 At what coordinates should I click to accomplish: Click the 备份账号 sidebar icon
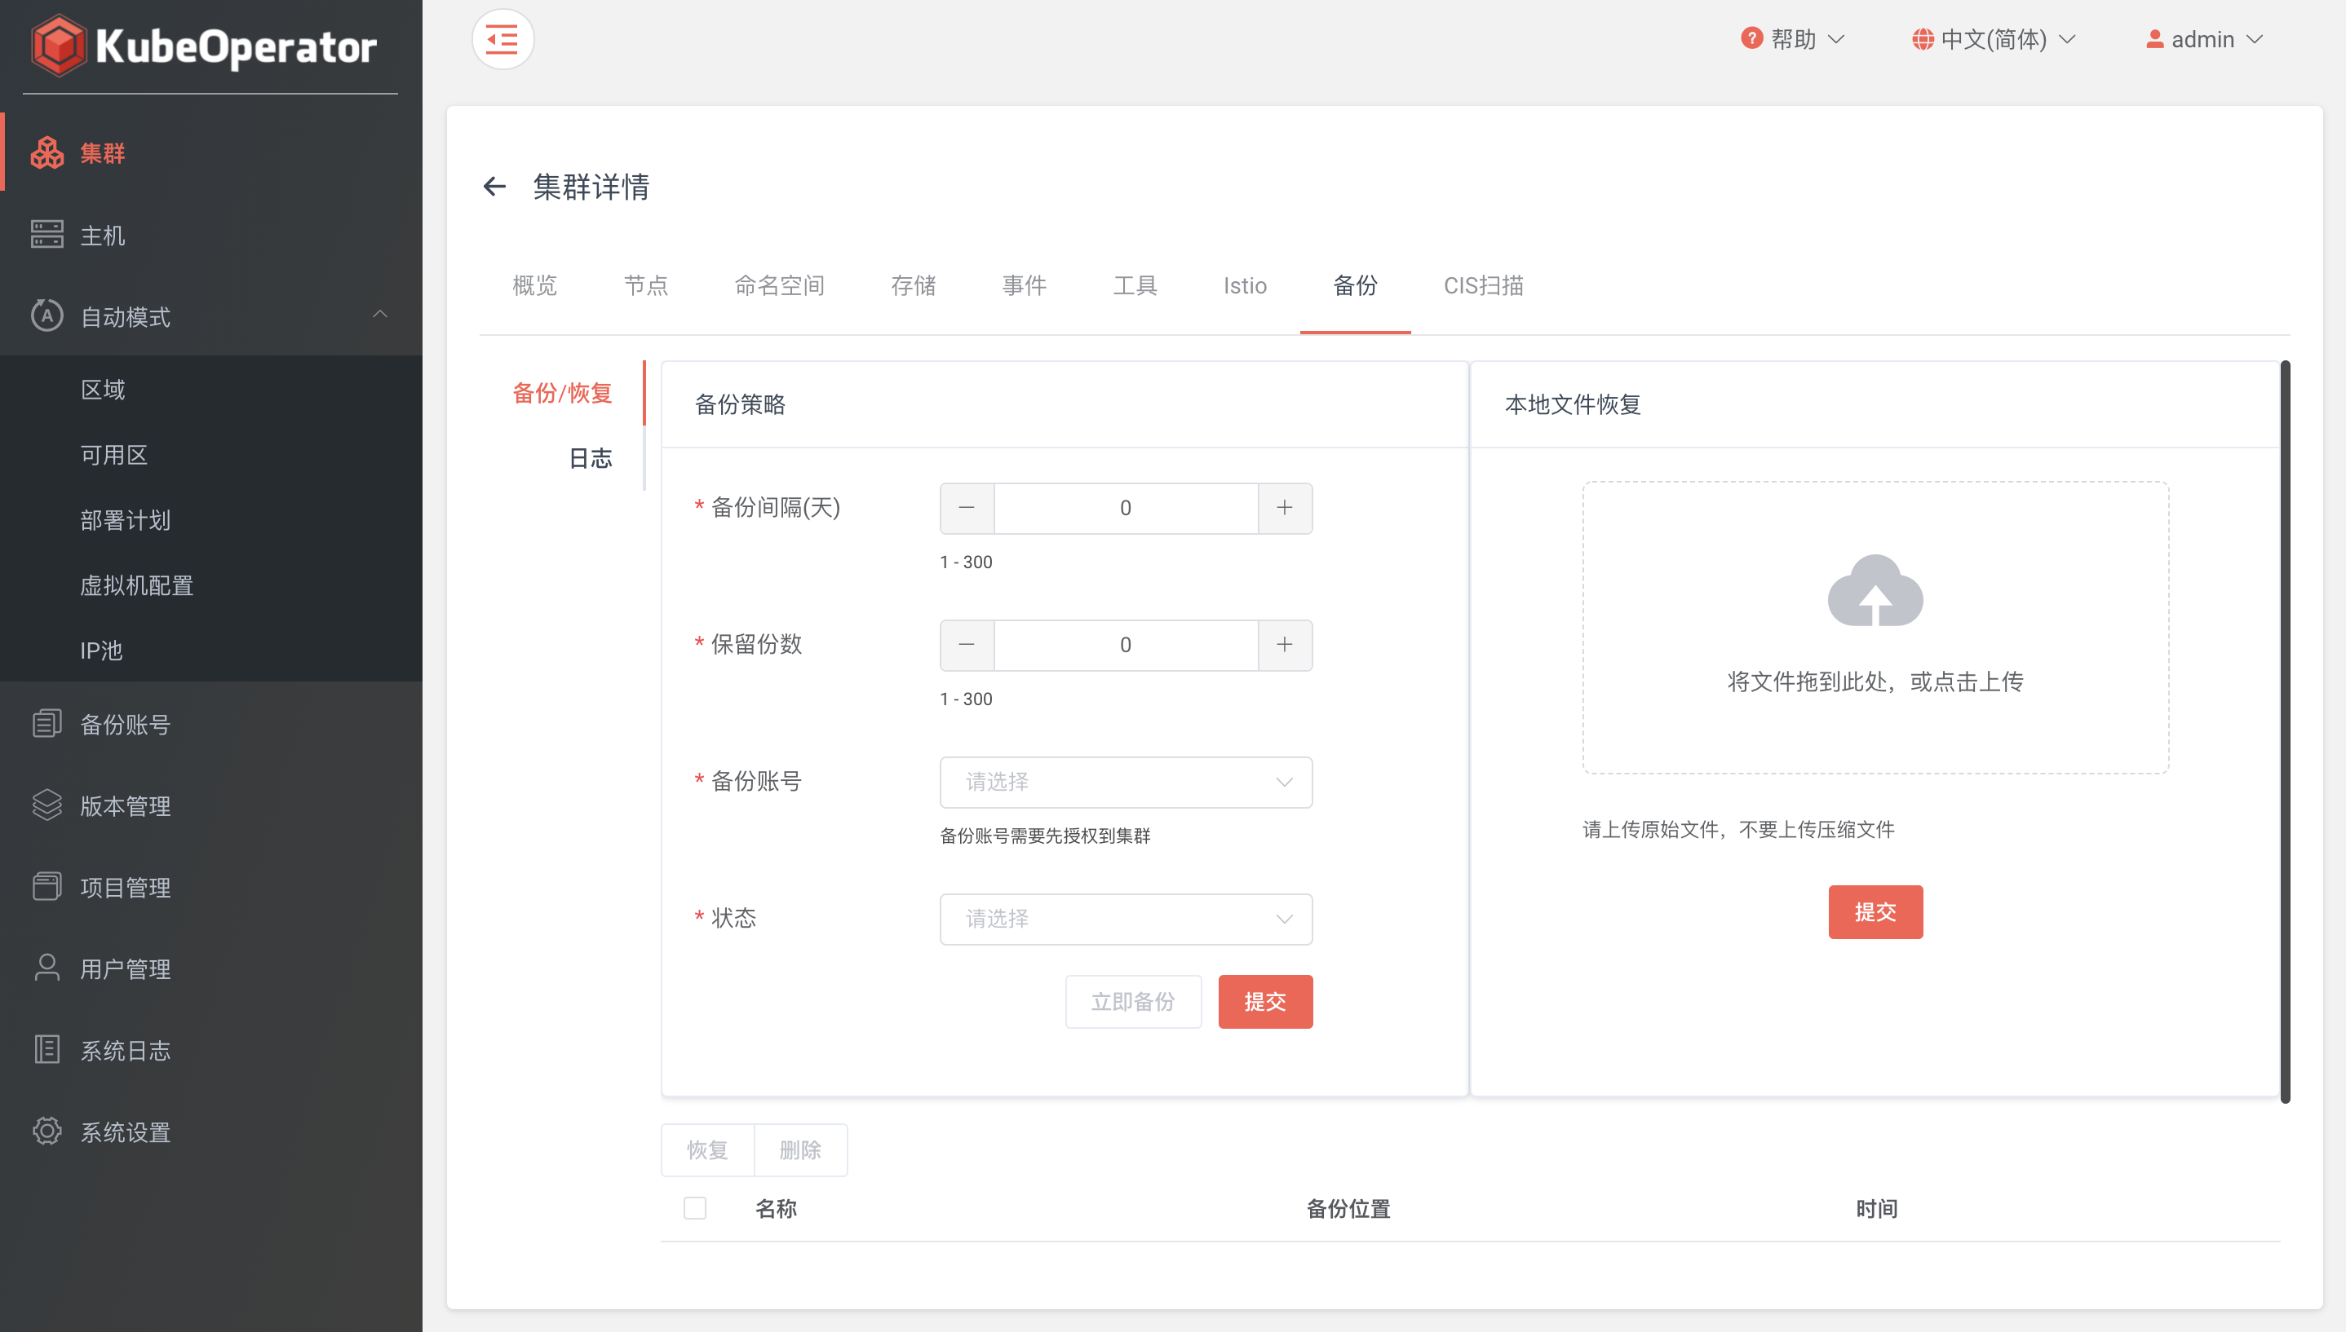click(x=46, y=724)
